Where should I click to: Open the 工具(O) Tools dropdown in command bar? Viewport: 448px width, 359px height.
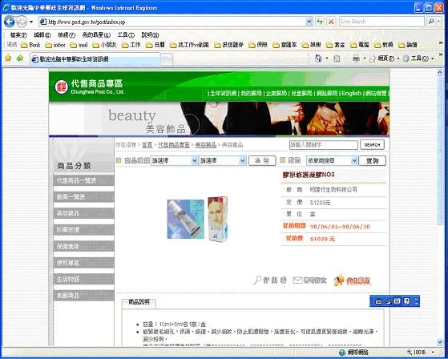pyautogui.click(x=418, y=58)
